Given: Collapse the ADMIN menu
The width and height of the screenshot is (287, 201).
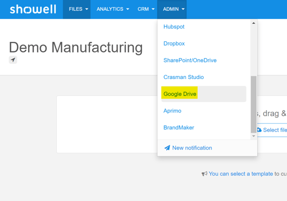Looking at the screenshot, I should coord(172,10).
